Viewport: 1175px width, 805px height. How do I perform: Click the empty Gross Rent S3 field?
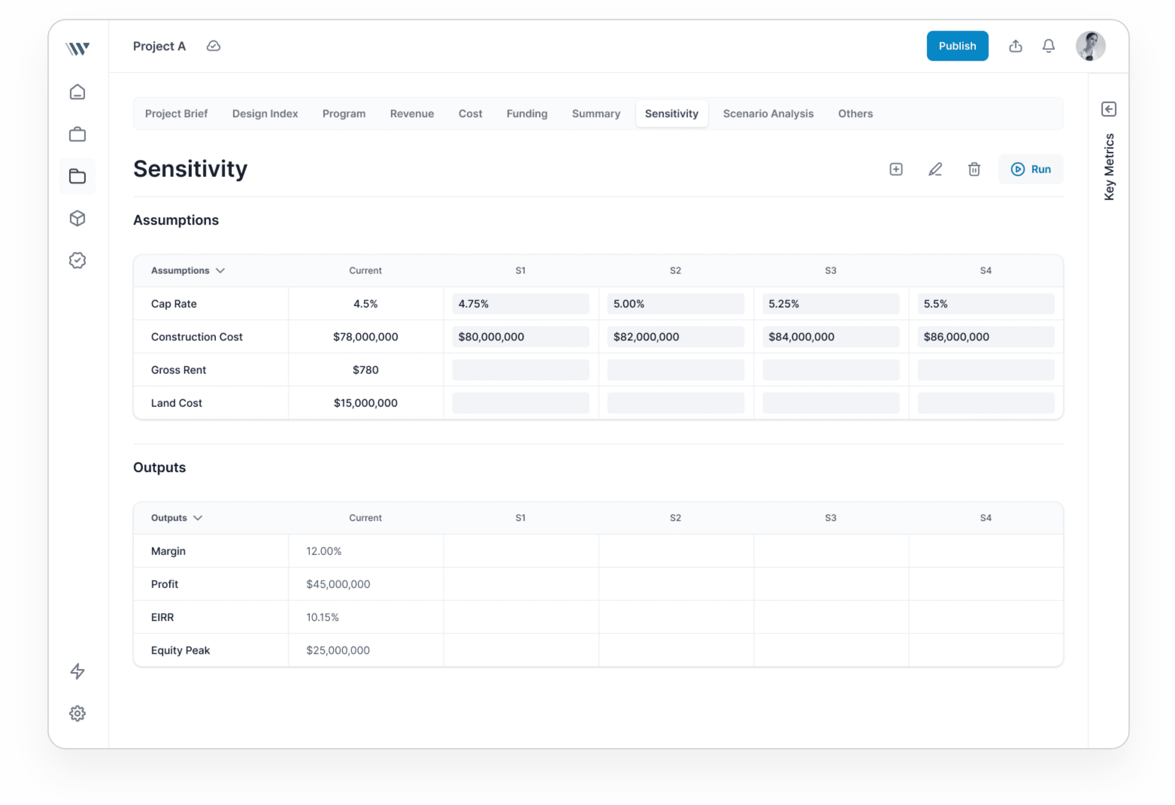tap(831, 370)
